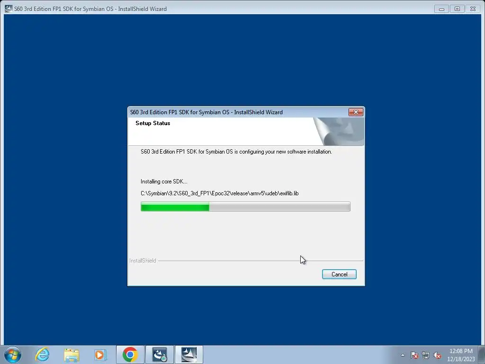
Task: Maximize the outer InstallShield Wizard window
Action: [x=457, y=9]
